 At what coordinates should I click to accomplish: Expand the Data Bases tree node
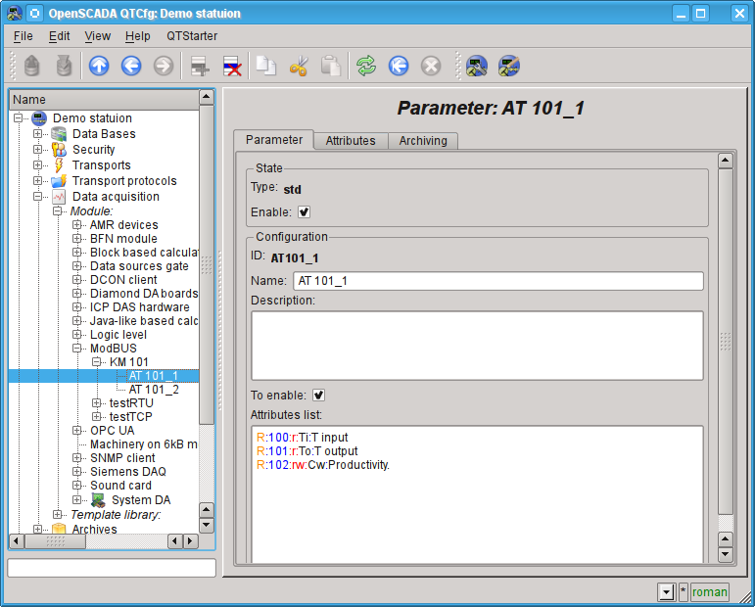click(38, 134)
